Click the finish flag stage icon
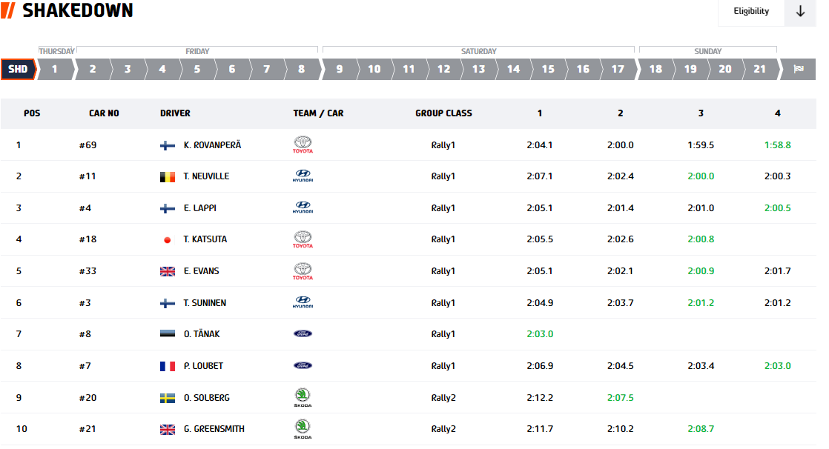 coord(799,69)
